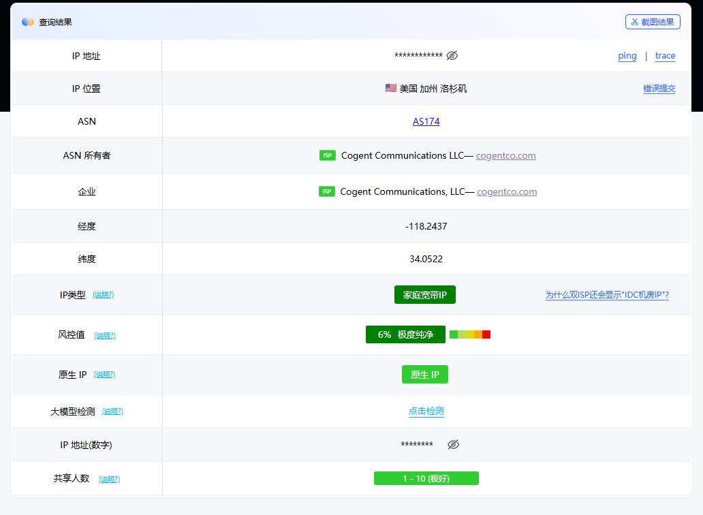Click the ISP badge in 企业 row
The height and width of the screenshot is (515, 703).
click(x=327, y=191)
